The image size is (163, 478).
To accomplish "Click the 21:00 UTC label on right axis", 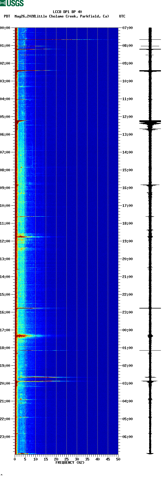I will click(128, 277).
